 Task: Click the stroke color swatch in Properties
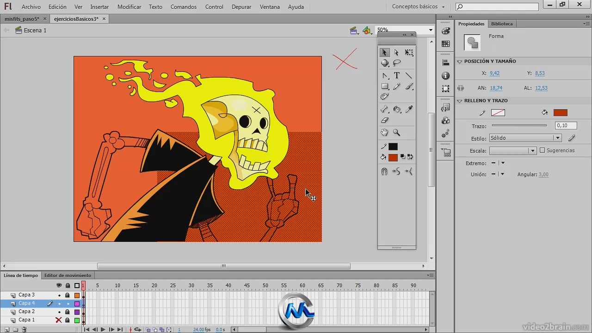498,112
